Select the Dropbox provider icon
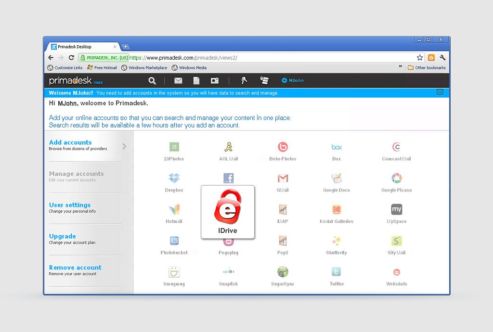 (174, 178)
